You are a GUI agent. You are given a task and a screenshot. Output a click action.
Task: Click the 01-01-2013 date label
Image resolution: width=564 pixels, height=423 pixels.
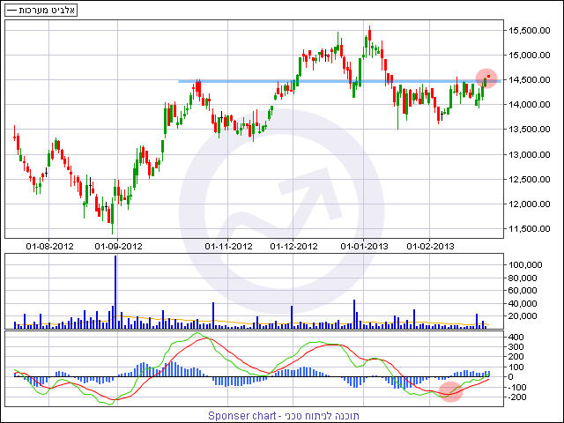pyautogui.click(x=364, y=247)
